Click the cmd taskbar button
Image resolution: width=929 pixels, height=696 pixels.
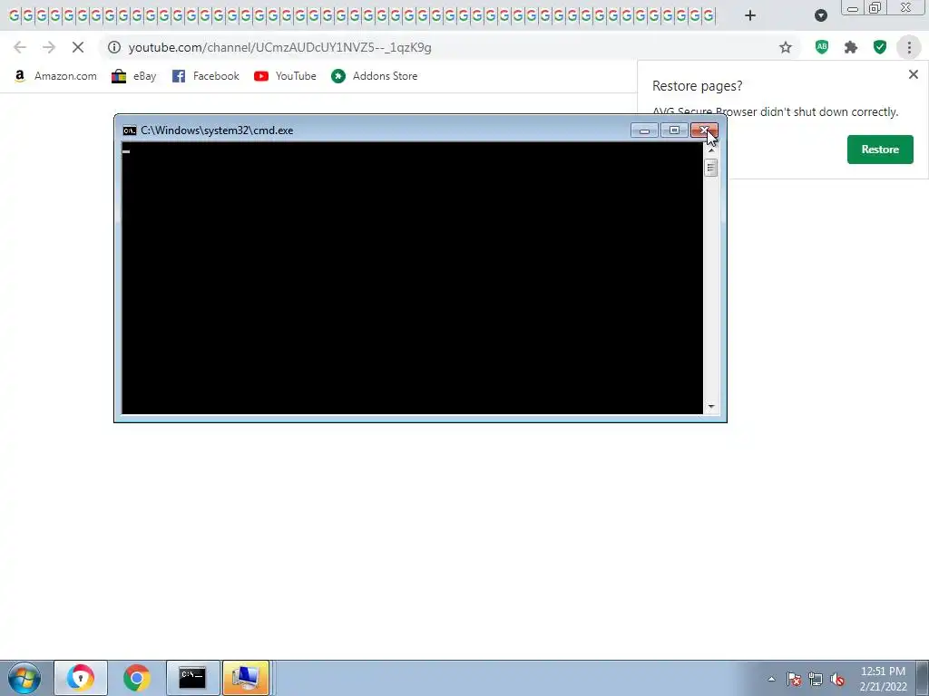pos(192,678)
